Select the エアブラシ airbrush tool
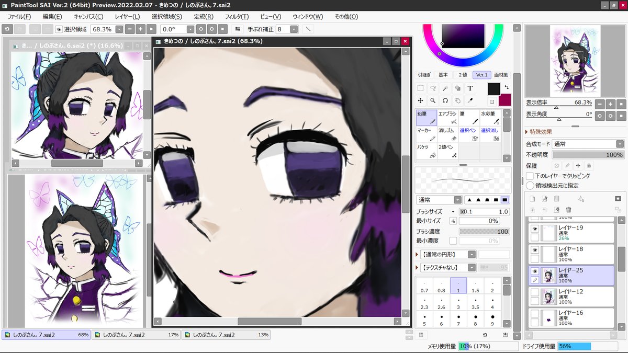 (x=448, y=118)
